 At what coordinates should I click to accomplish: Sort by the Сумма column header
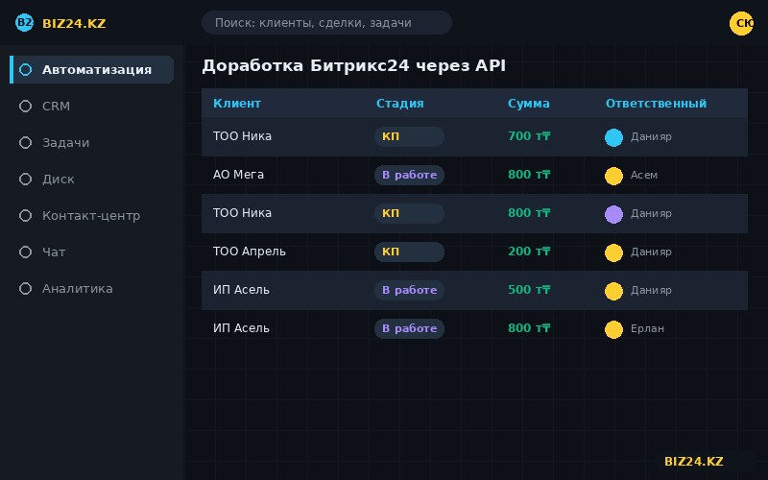(529, 104)
